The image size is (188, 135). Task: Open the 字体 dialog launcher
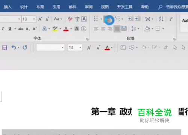[x=87, y=39]
